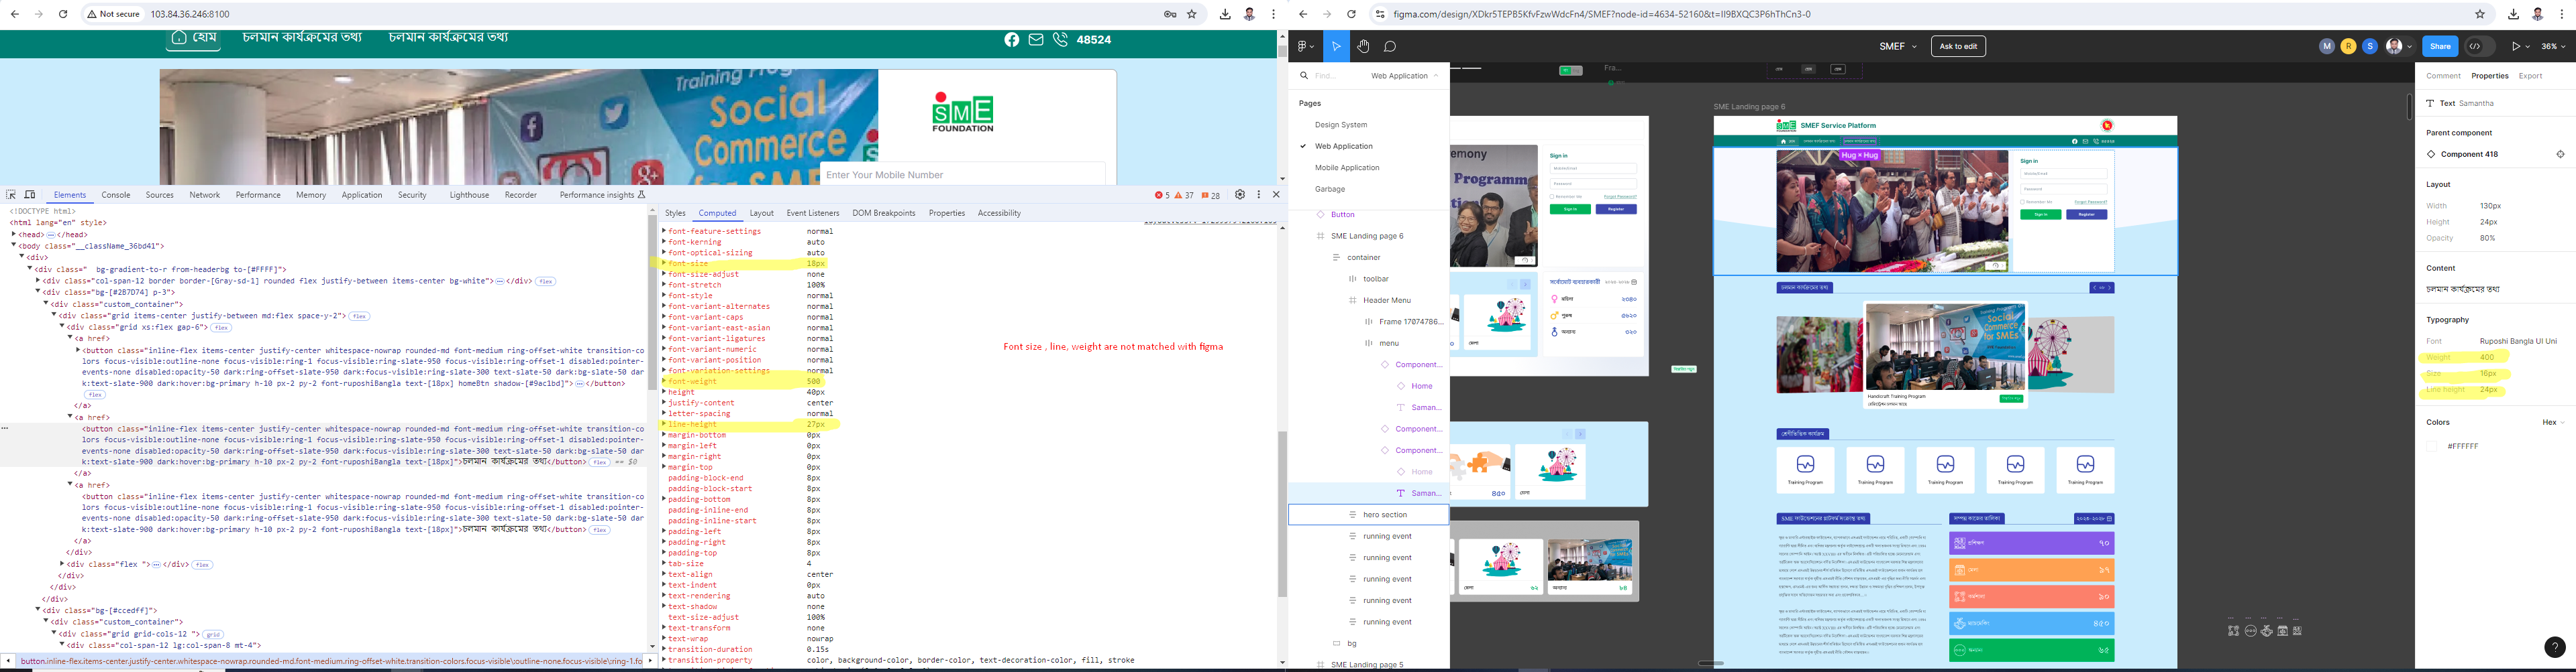Bookmark the 103.84.36.246 page with star icon
This screenshot has height=672, width=2576.
(1192, 14)
